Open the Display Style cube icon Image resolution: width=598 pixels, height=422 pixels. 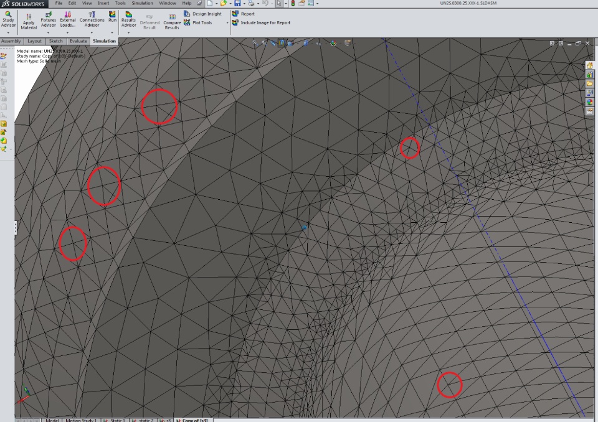[x=305, y=43]
